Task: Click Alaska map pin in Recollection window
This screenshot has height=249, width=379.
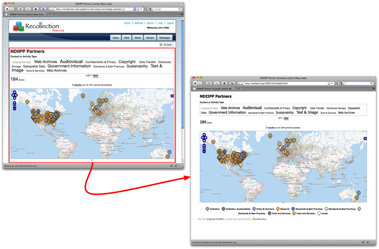Action: (x=27, y=102)
